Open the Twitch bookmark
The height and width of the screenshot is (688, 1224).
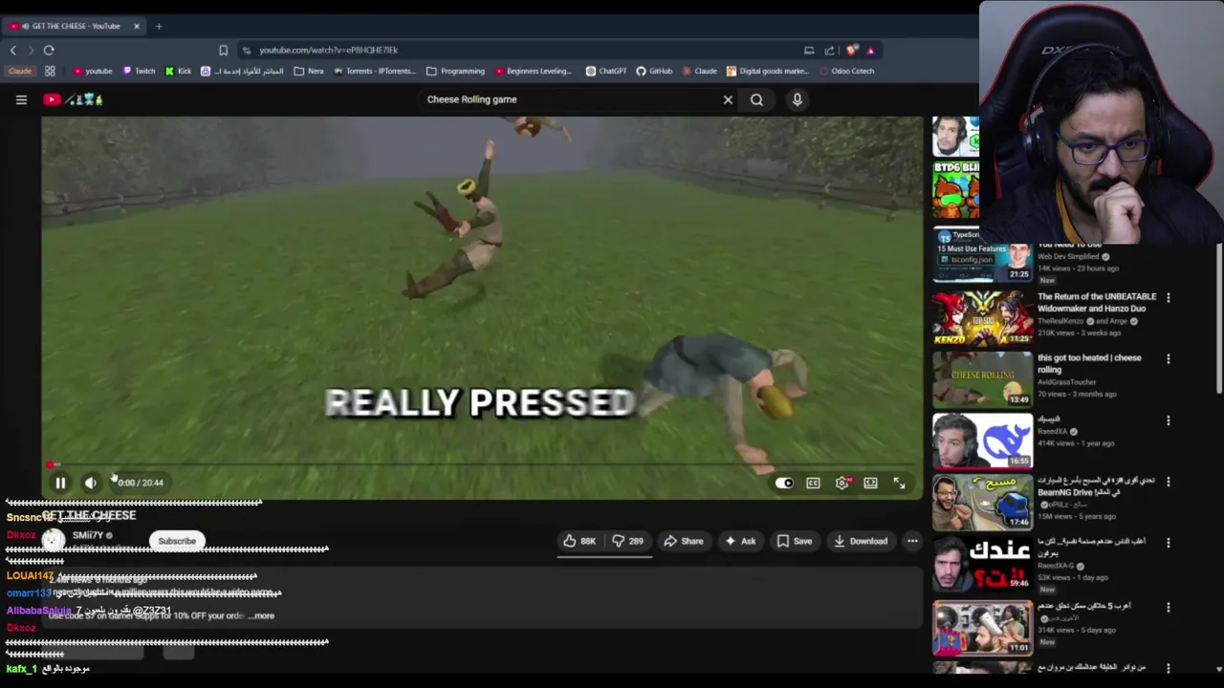click(x=139, y=71)
